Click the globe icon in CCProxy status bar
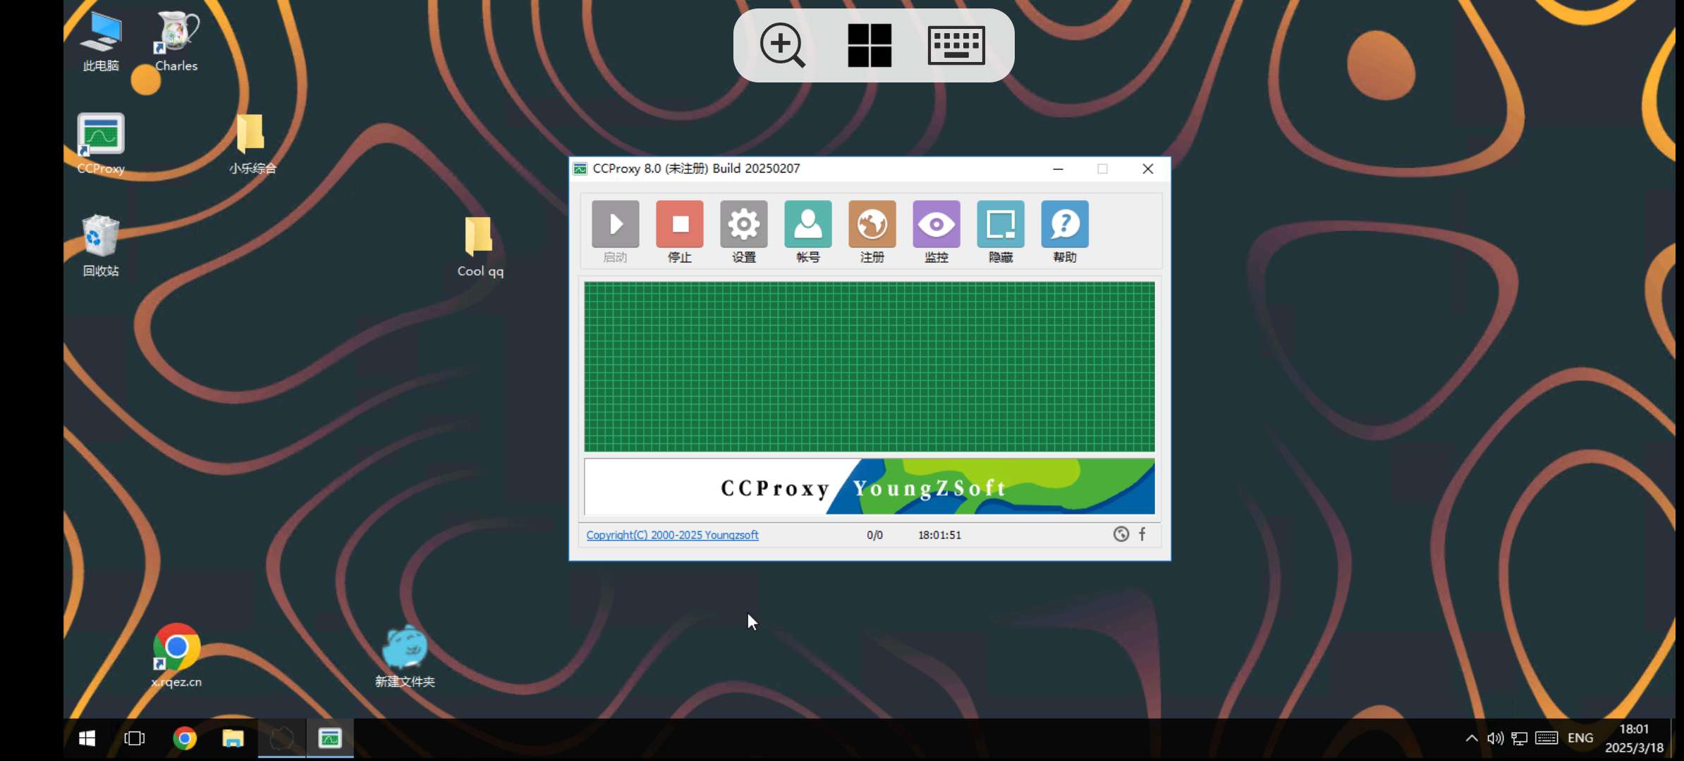The width and height of the screenshot is (1684, 761). tap(1121, 534)
